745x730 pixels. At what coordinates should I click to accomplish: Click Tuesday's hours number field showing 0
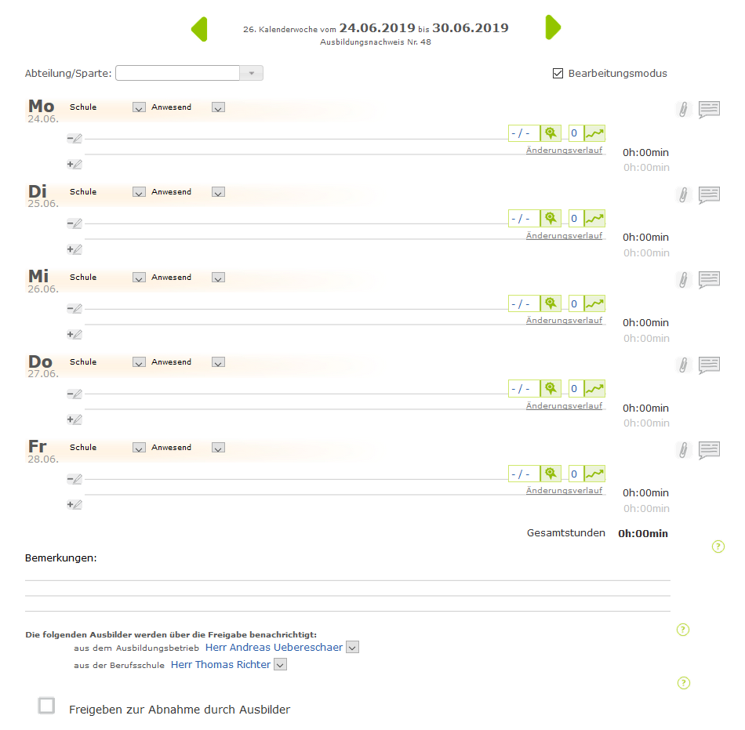coord(574,219)
